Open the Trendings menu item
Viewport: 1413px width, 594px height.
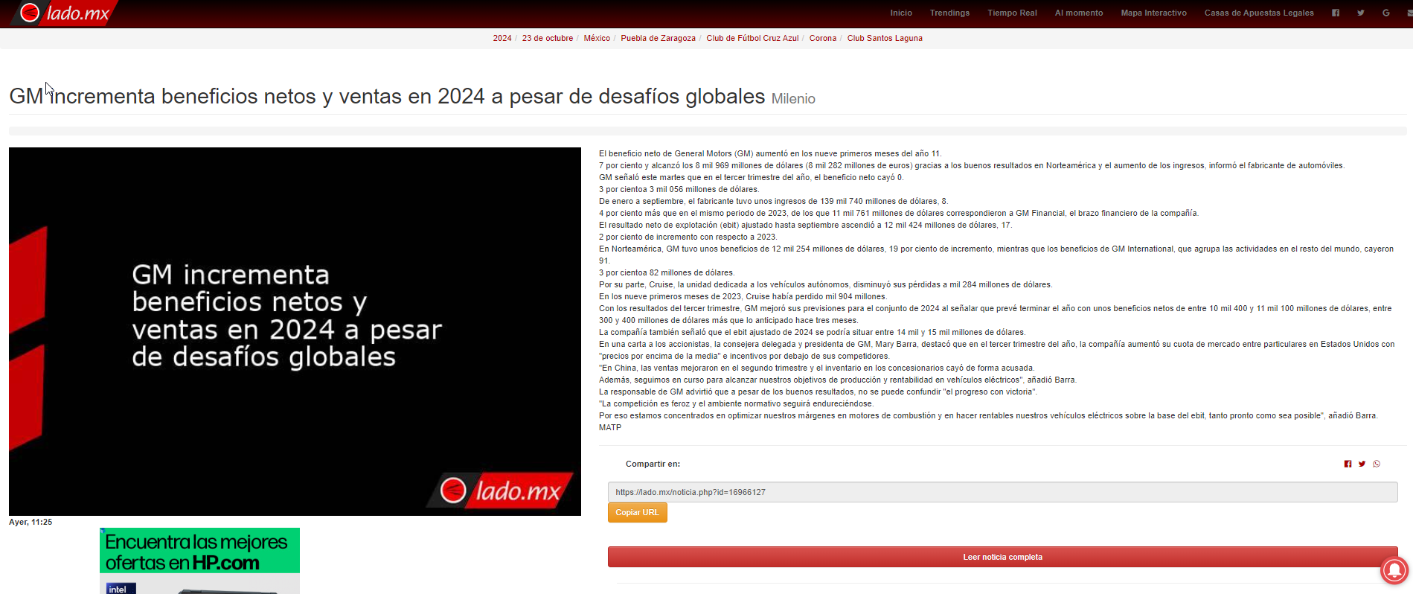coord(949,13)
